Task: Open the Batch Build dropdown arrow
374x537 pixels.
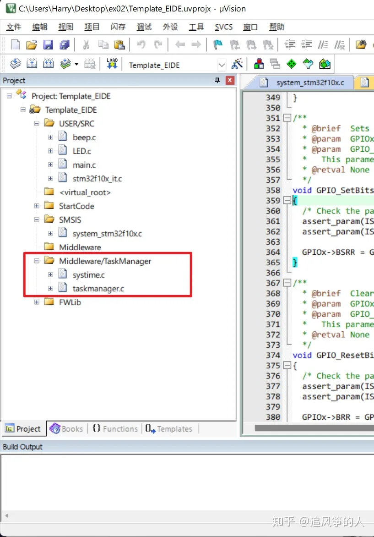Action: pos(76,64)
